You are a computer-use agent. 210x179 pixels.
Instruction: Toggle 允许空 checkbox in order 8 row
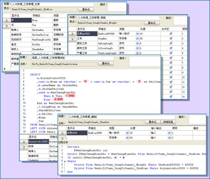(171, 68)
